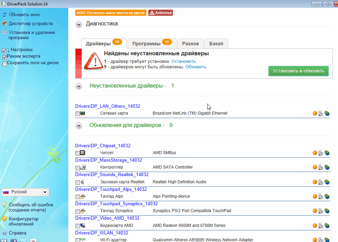Check the Сетевая карта Broadcom driver checkbox
The height and width of the screenshot is (242, 338).
coord(78,114)
